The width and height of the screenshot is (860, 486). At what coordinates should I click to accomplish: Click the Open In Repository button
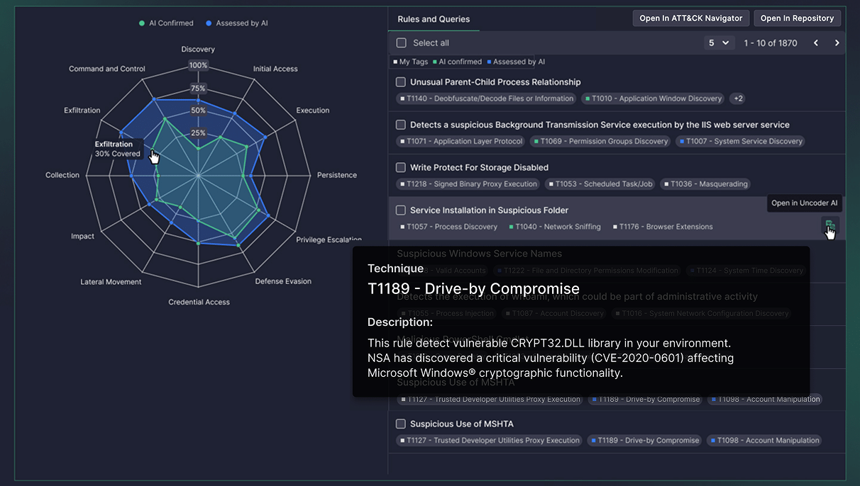point(798,18)
